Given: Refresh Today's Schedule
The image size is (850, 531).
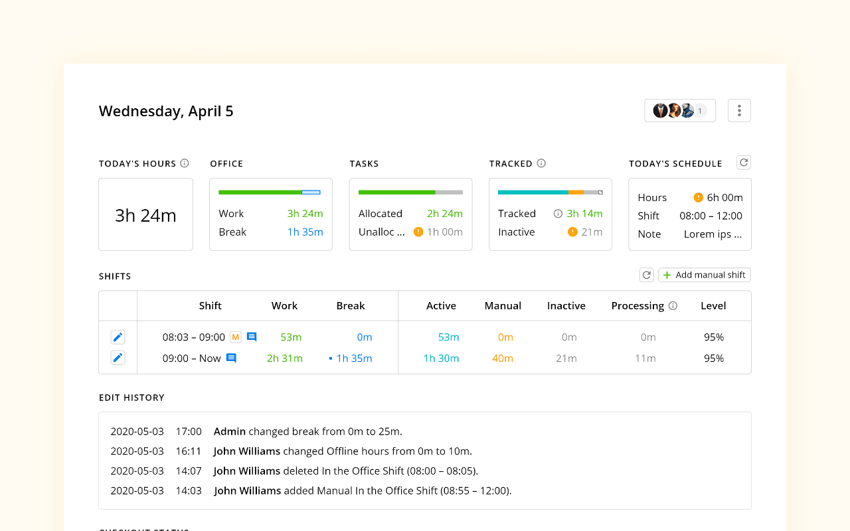Looking at the screenshot, I should (x=744, y=163).
